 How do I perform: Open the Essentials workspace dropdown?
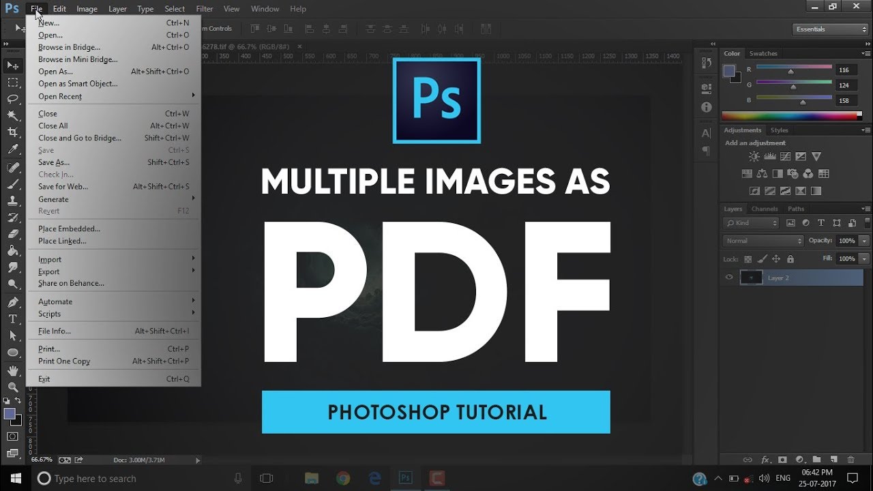click(x=830, y=29)
